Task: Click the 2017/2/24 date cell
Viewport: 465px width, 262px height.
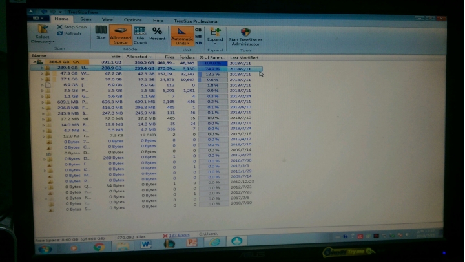Action: pos(240,96)
